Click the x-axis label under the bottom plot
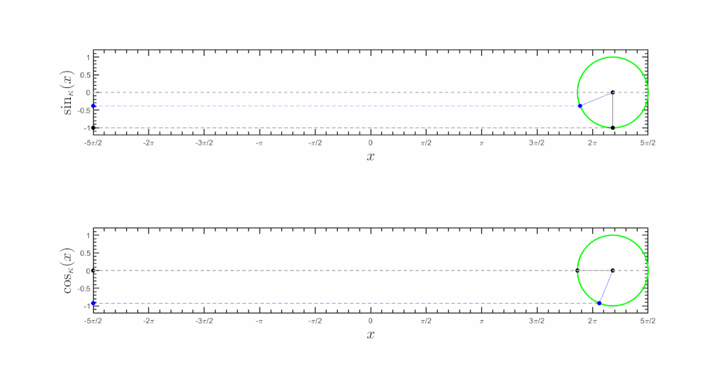Screen dimensions: 716x376 click(x=371, y=334)
